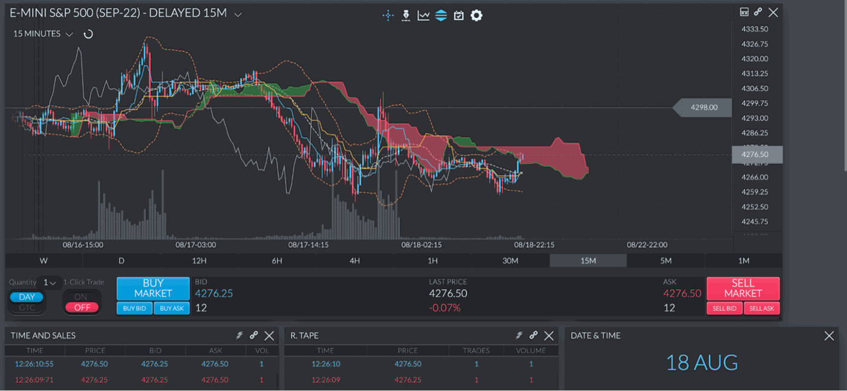Switch to 1H timeframe tab
The width and height of the screenshot is (847, 391).
coord(433,260)
